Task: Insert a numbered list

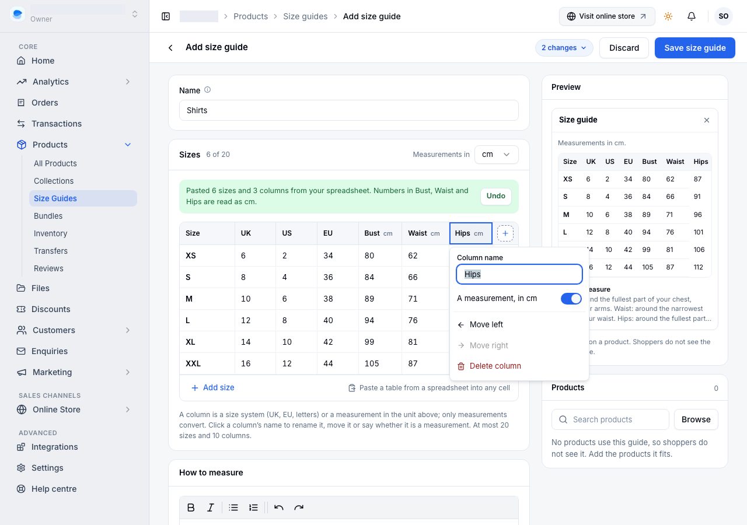Action: (x=253, y=508)
